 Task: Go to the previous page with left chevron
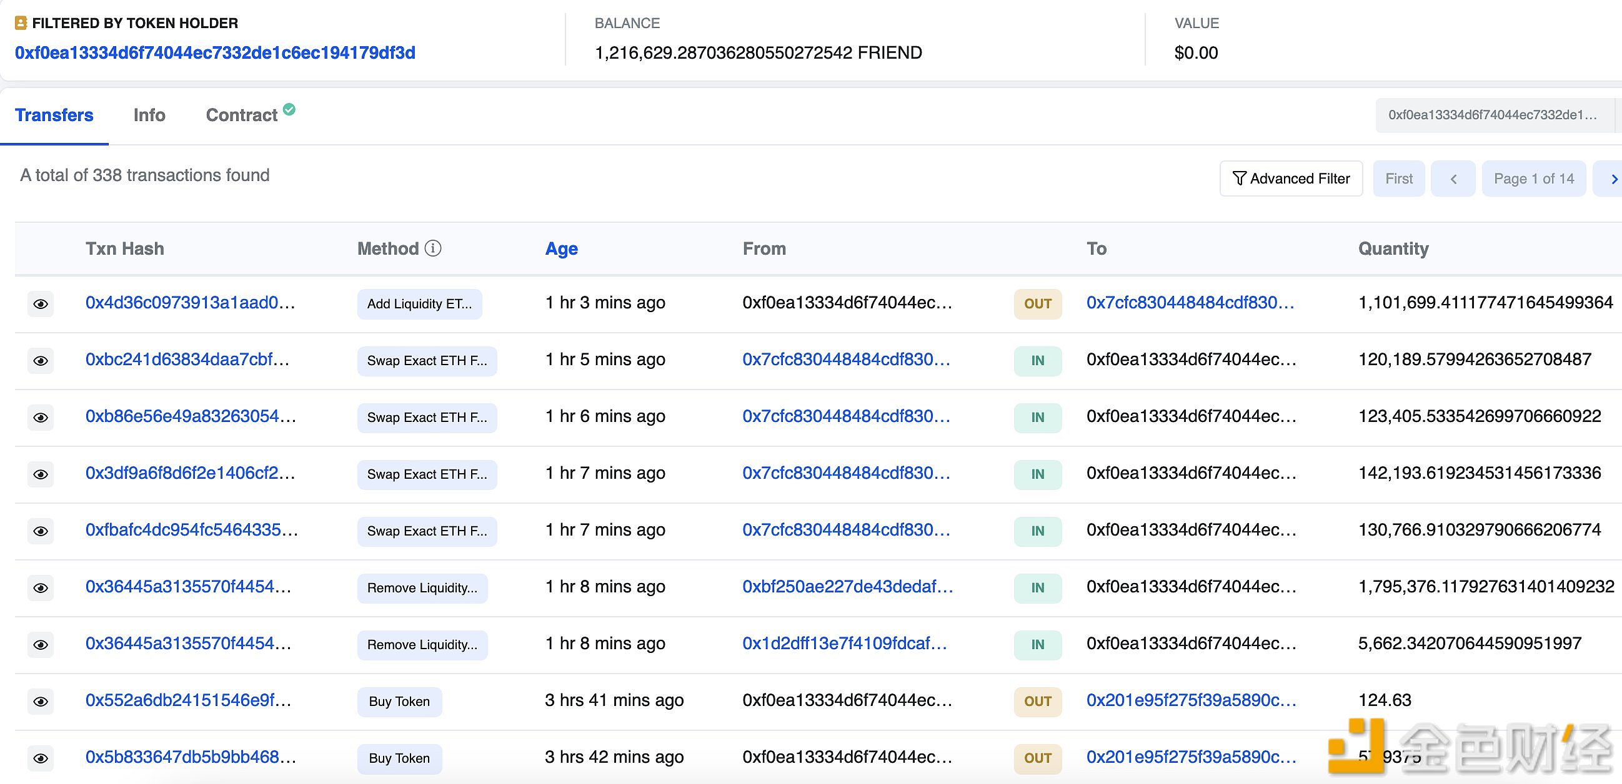[1453, 179]
